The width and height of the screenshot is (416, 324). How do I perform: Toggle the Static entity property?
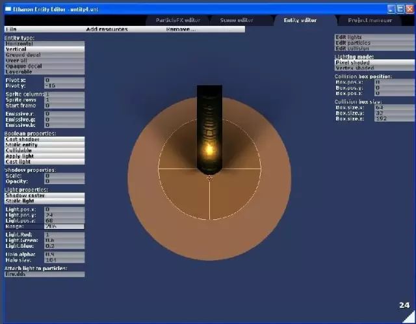(45, 144)
